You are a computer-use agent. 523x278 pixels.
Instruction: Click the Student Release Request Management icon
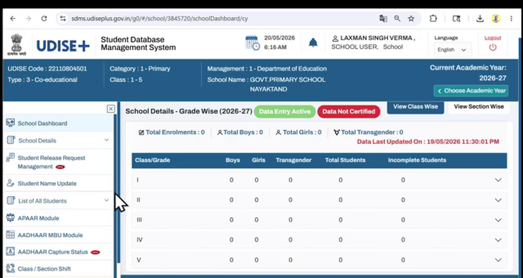click(x=10, y=157)
